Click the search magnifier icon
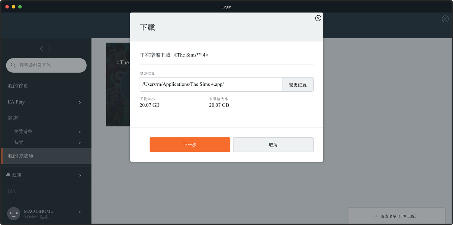Image resolution: width=453 pixels, height=225 pixels. [13, 65]
